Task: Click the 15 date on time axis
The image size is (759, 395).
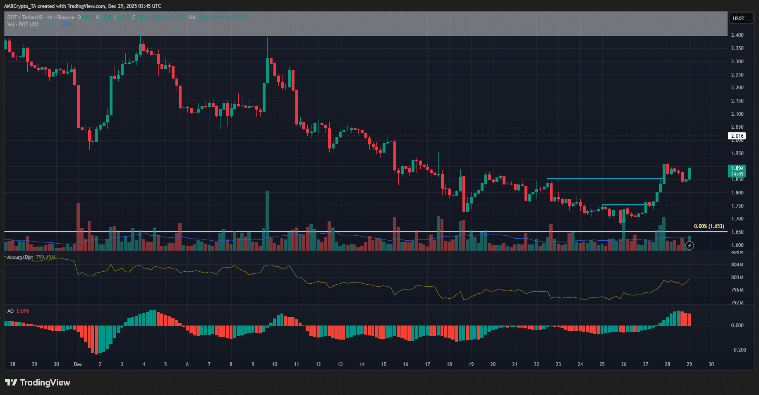Action: click(x=384, y=364)
